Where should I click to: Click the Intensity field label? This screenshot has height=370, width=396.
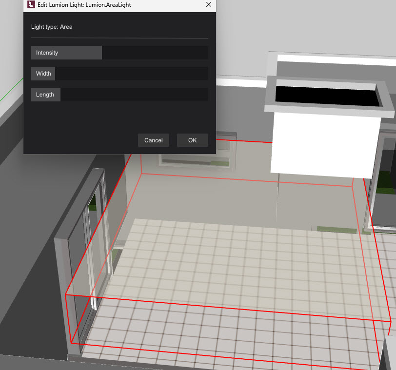click(x=47, y=52)
